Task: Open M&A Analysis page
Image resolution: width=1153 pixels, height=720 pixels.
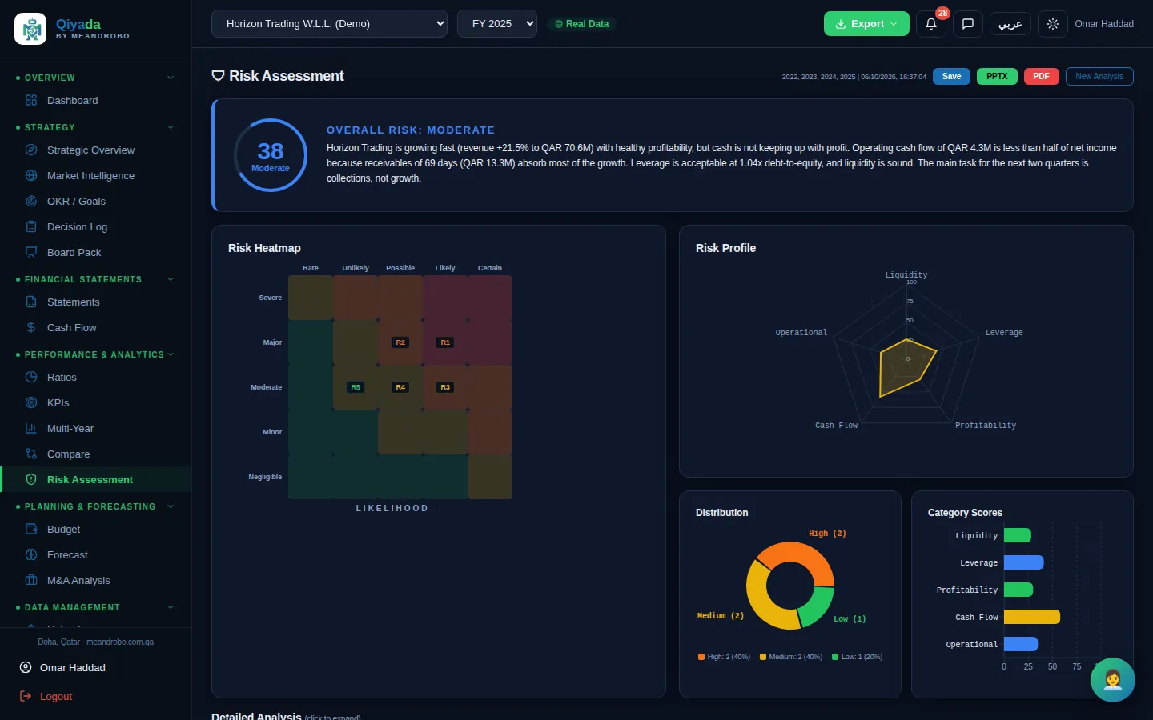Action: click(x=96, y=580)
